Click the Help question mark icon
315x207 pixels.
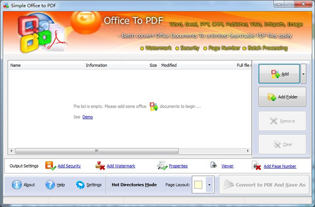(50, 185)
